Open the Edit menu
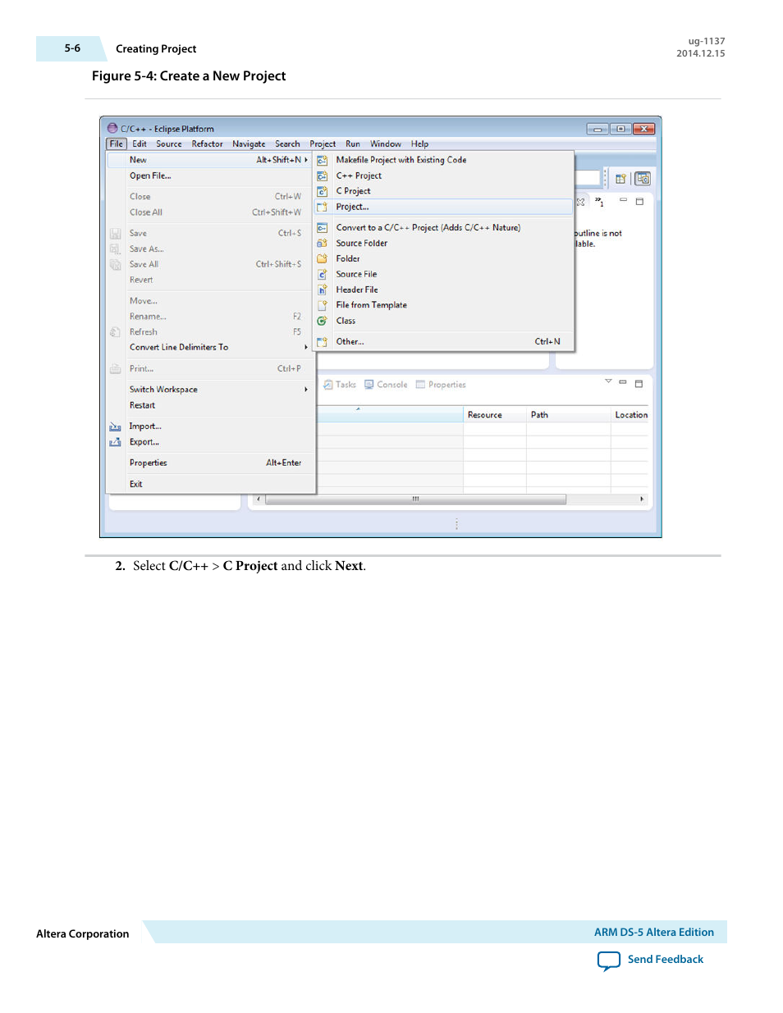The image size is (783, 1013). [140, 144]
